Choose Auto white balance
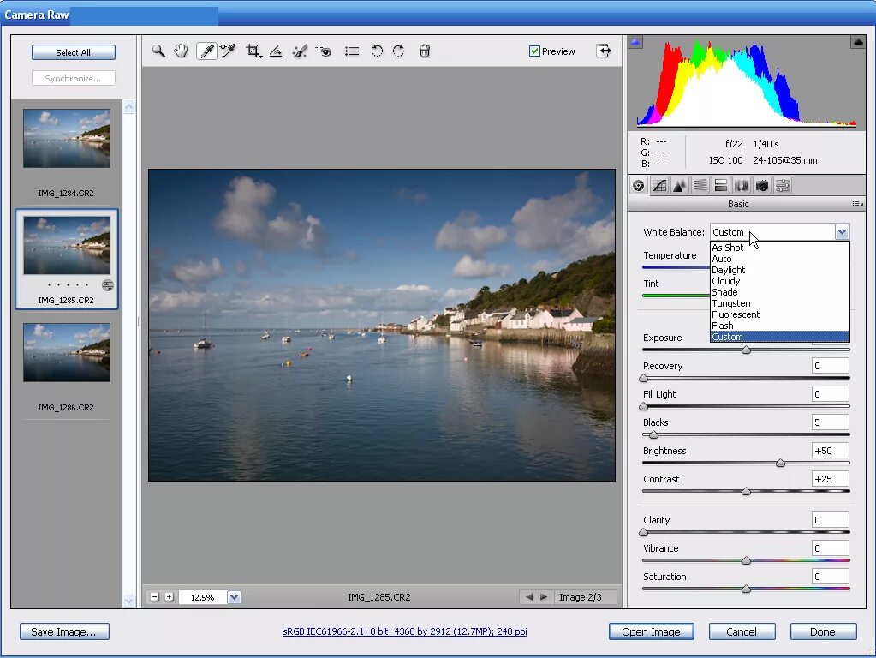Image resolution: width=876 pixels, height=658 pixels. click(x=780, y=259)
